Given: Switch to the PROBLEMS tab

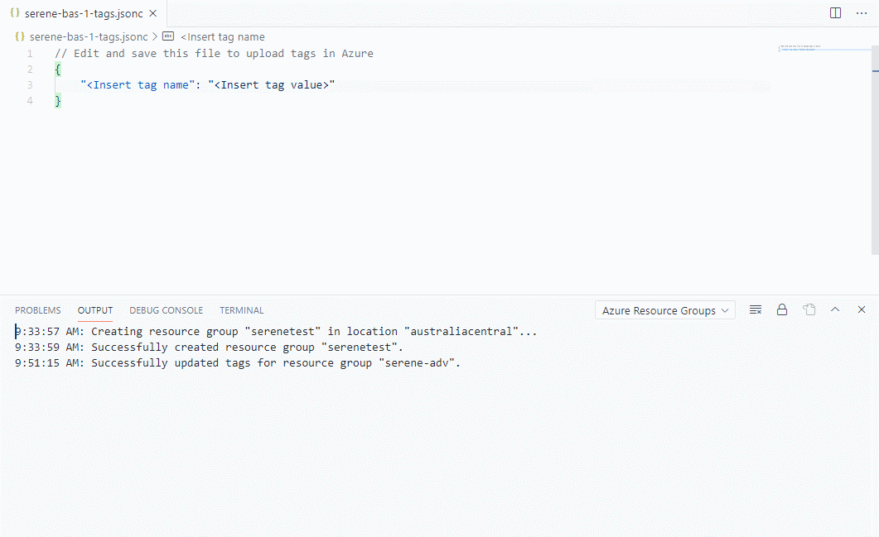Looking at the screenshot, I should [37, 309].
